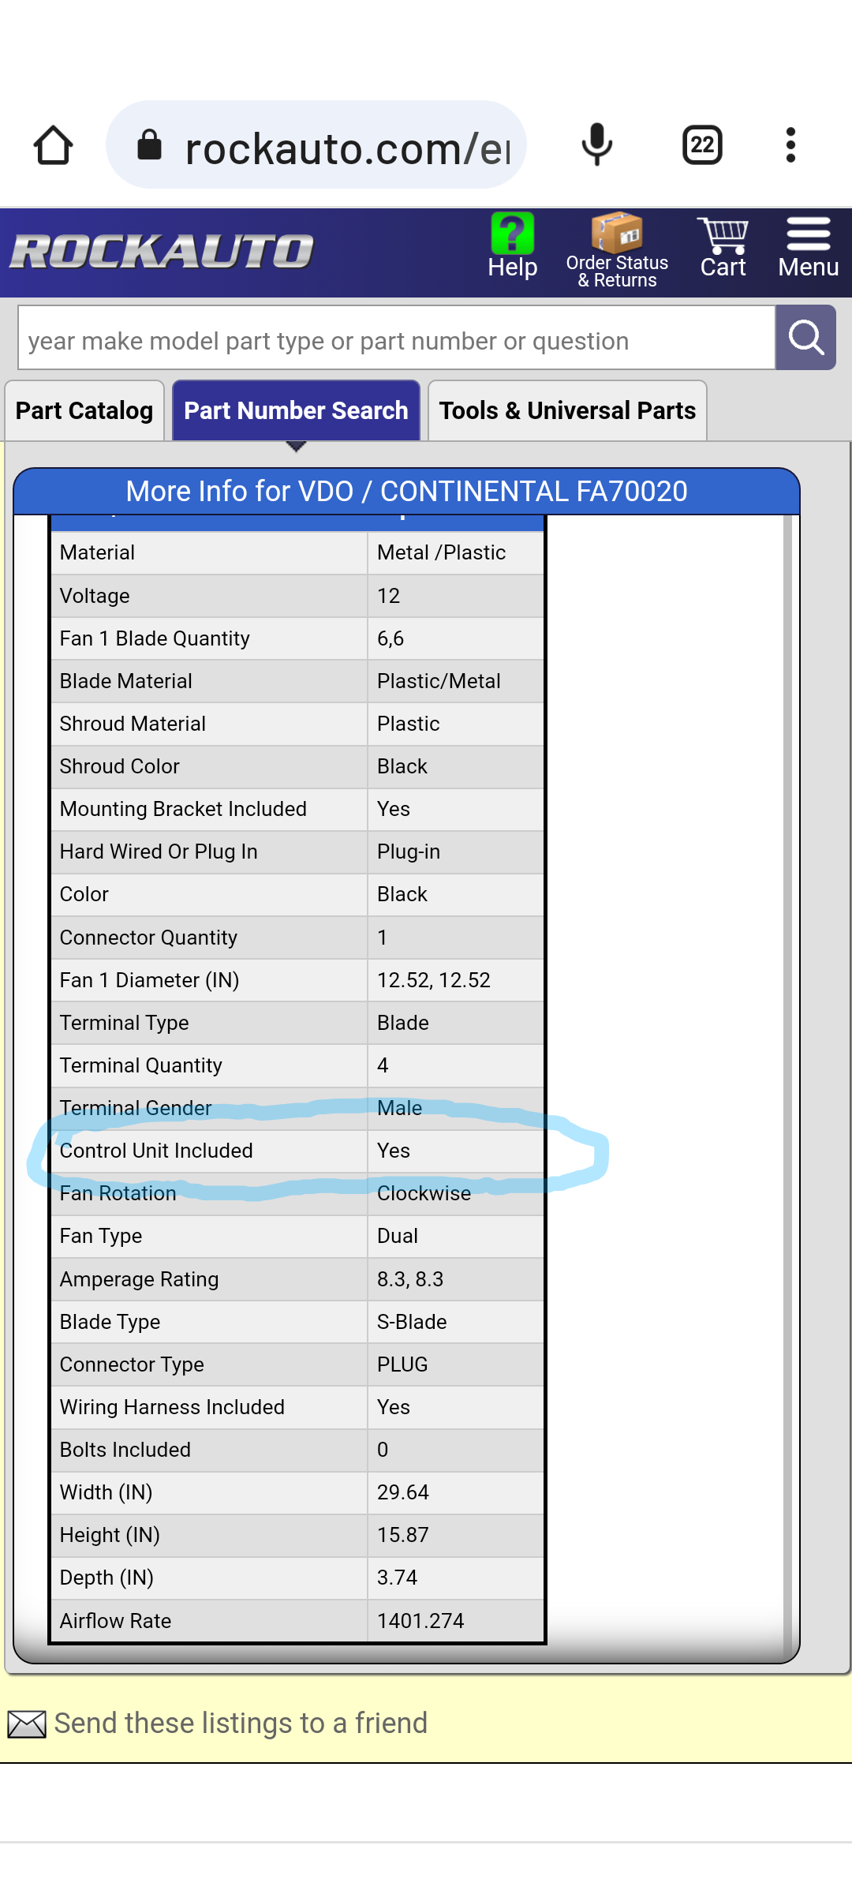Select the 'Fan 1 Blade Quantity' label

coord(155,638)
